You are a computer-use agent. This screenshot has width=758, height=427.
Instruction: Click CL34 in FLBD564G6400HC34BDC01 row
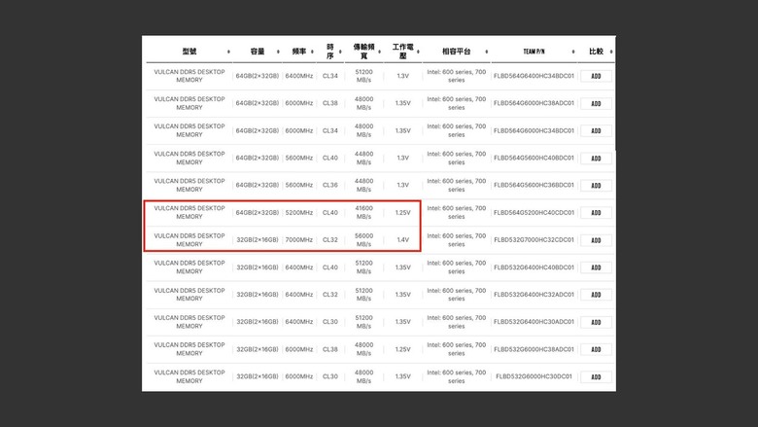330,76
